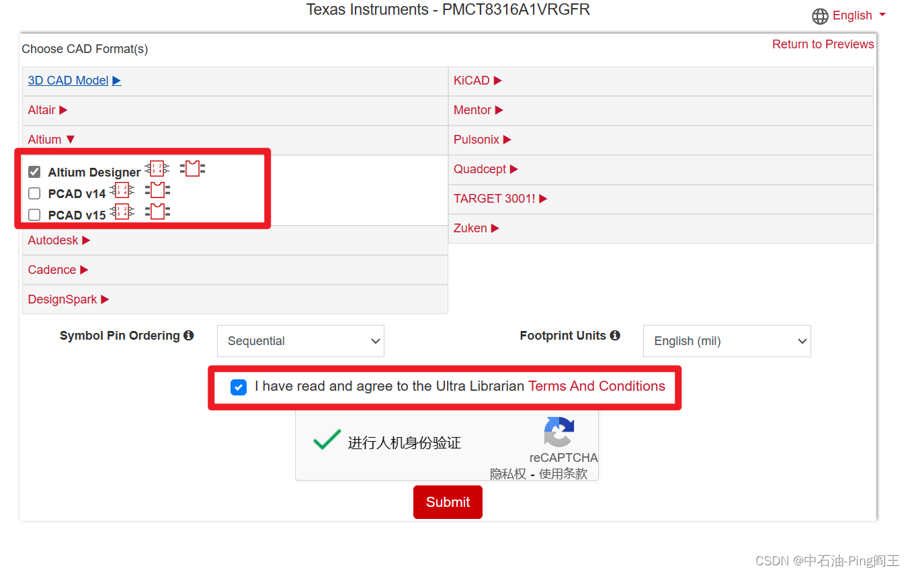
Task: Click the Footprint Units label
Action: coord(563,336)
